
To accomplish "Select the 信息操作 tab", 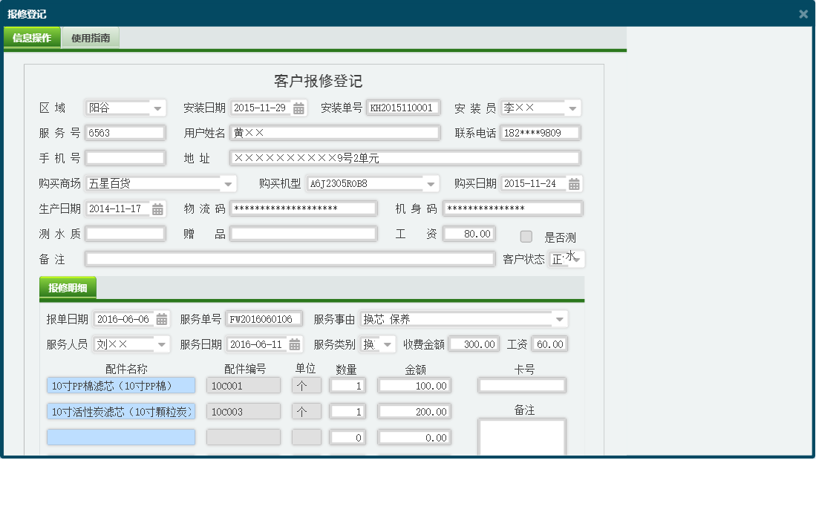I will (32, 36).
